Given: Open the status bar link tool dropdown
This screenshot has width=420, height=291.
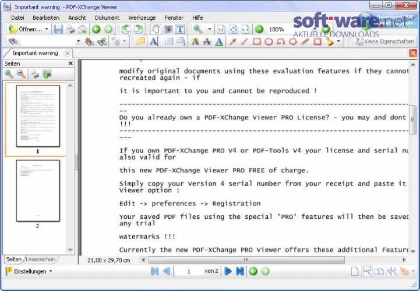Looking at the screenshot, I should coord(413,271).
